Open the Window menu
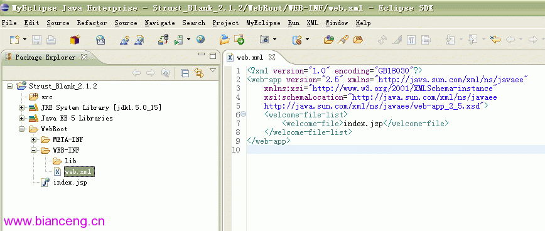The width and height of the screenshot is (545, 231). click(337, 23)
